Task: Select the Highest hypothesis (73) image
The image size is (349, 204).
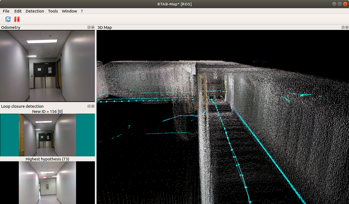Action: click(x=47, y=183)
